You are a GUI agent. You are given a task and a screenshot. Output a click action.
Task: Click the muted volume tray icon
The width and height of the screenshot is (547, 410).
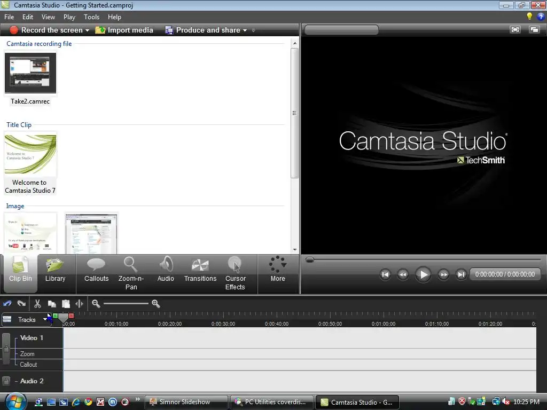tap(506, 401)
